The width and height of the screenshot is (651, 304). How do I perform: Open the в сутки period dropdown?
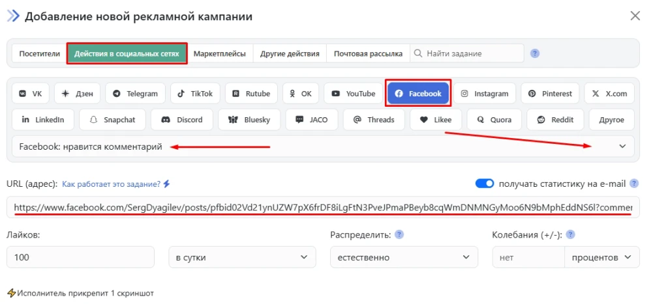[242, 257]
